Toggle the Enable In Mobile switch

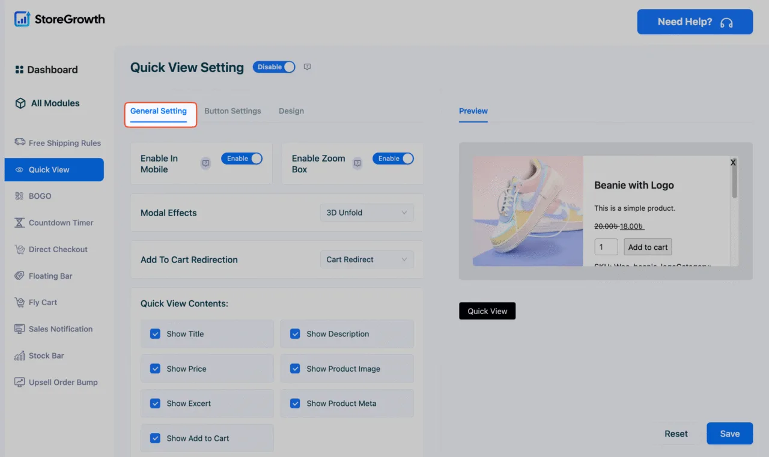[242, 159]
